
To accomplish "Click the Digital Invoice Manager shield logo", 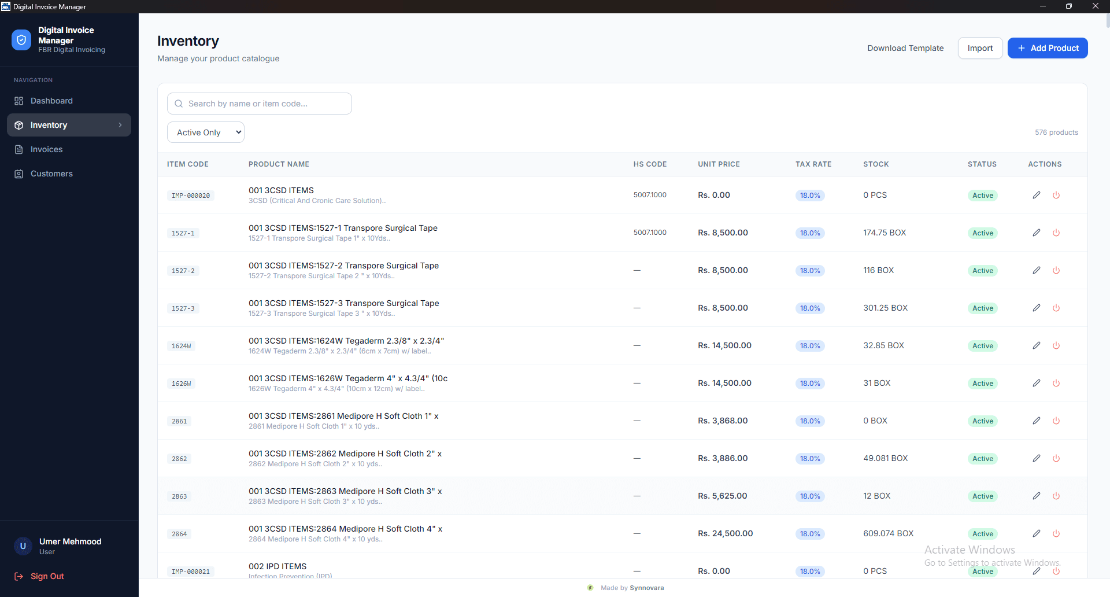I will tap(21, 40).
